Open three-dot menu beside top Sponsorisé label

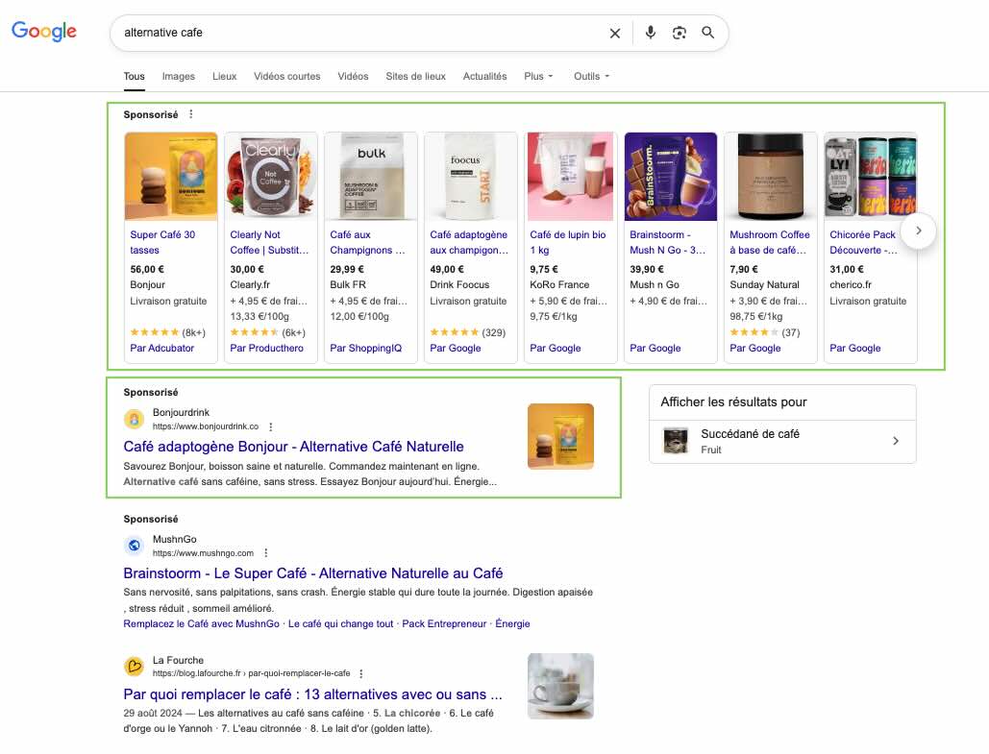pos(190,114)
